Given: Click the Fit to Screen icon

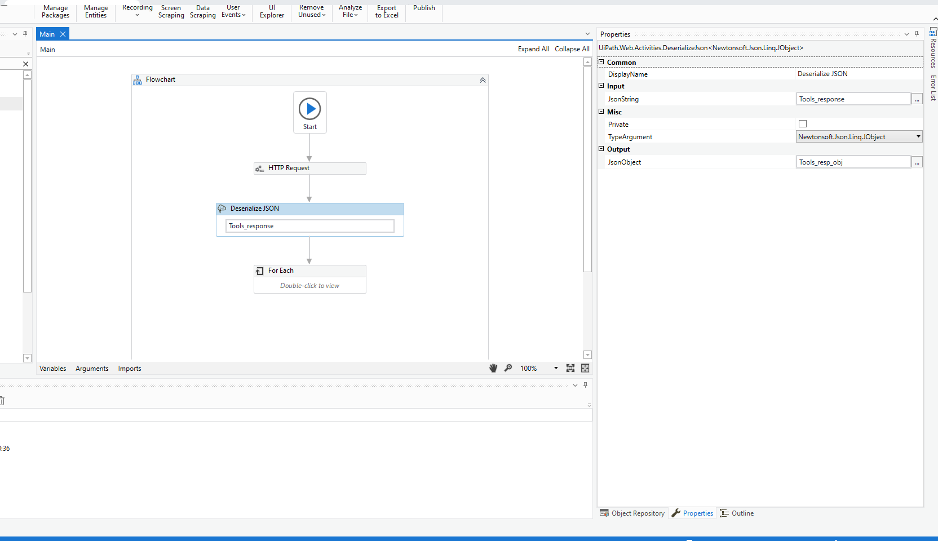Looking at the screenshot, I should tap(570, 368).
